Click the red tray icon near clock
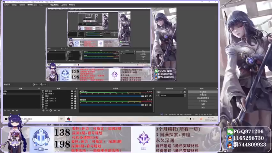This screenshot has height=153, width=272. pos(201,119)
